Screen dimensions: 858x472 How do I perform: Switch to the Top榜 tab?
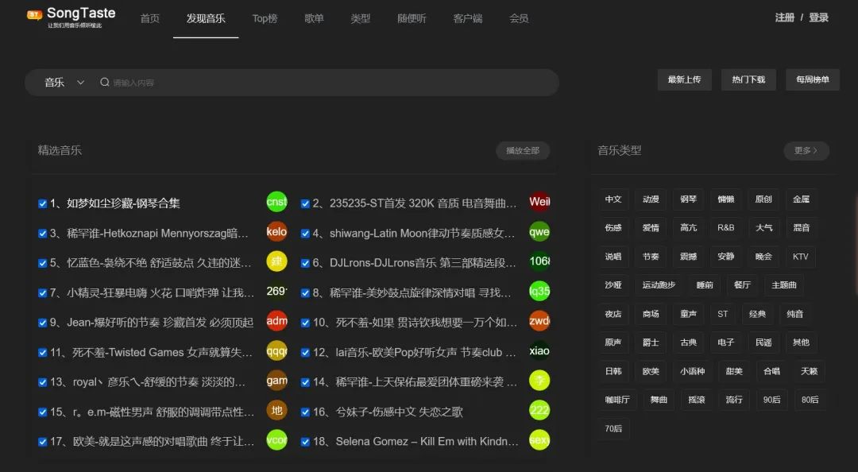[x=265, y=18]
